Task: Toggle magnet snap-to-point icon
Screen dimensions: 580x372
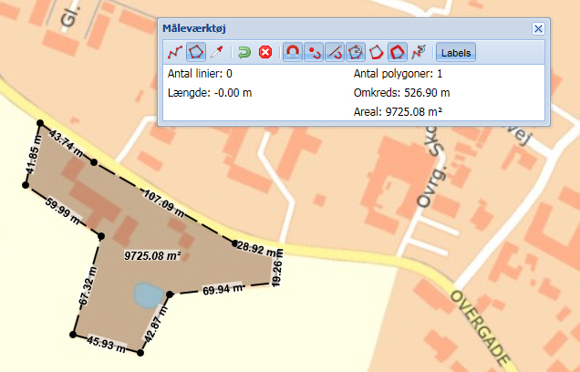Action: tap(314, 52)
